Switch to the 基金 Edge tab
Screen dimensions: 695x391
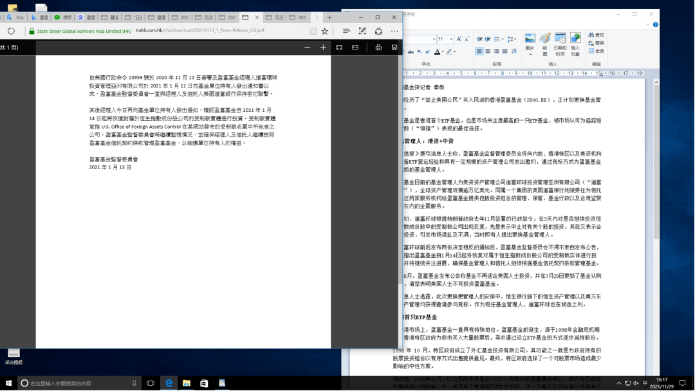tap(111, 17)
